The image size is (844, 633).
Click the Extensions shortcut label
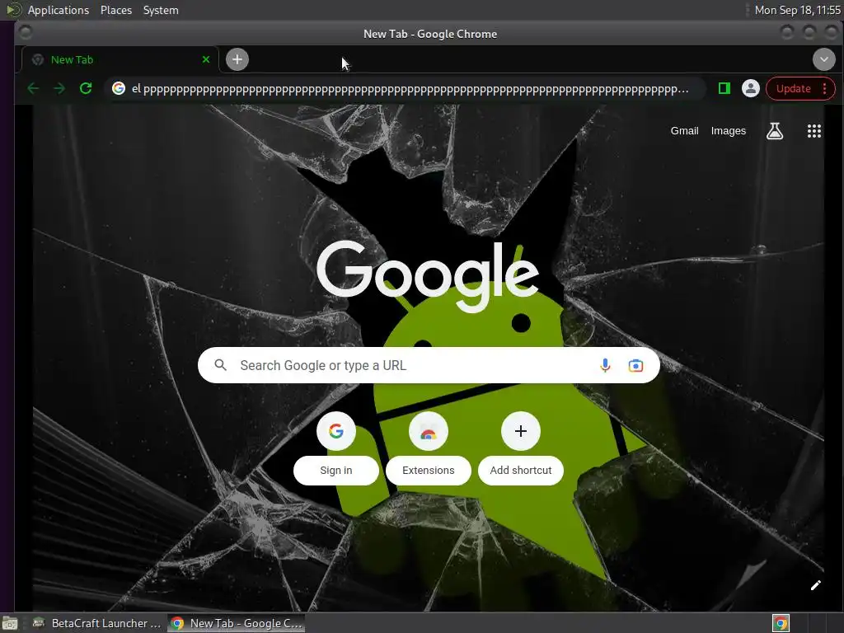[429, 471]
